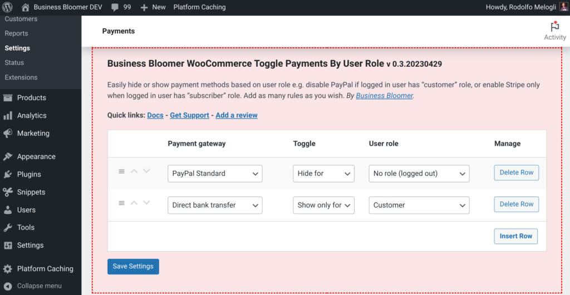Open the Business Bloomer author link
570x295 pixels.
pyautogui.click(x=384, y=96)
